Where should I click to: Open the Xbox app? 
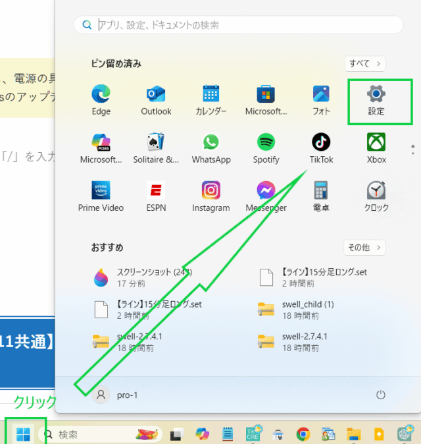(376, 148)
